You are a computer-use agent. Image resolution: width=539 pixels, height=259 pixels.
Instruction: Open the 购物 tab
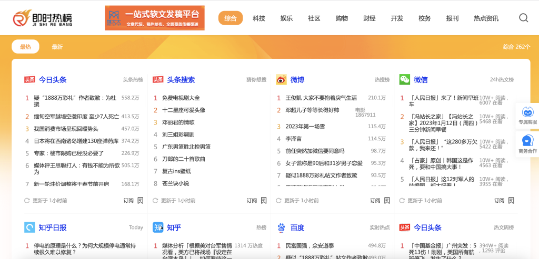coord(342,18)
